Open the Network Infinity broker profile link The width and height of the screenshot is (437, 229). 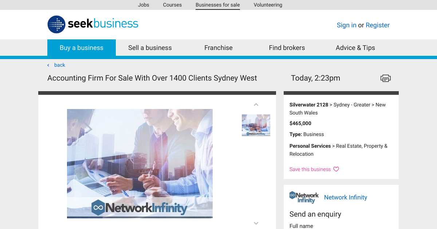[345, 197]
